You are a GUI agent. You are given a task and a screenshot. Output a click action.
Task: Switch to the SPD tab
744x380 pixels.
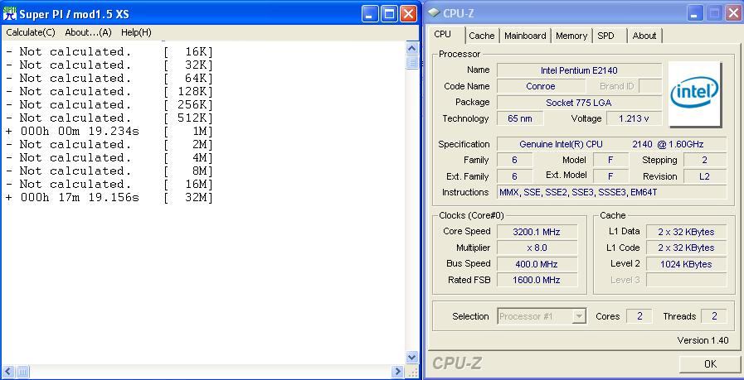[606, 36]
